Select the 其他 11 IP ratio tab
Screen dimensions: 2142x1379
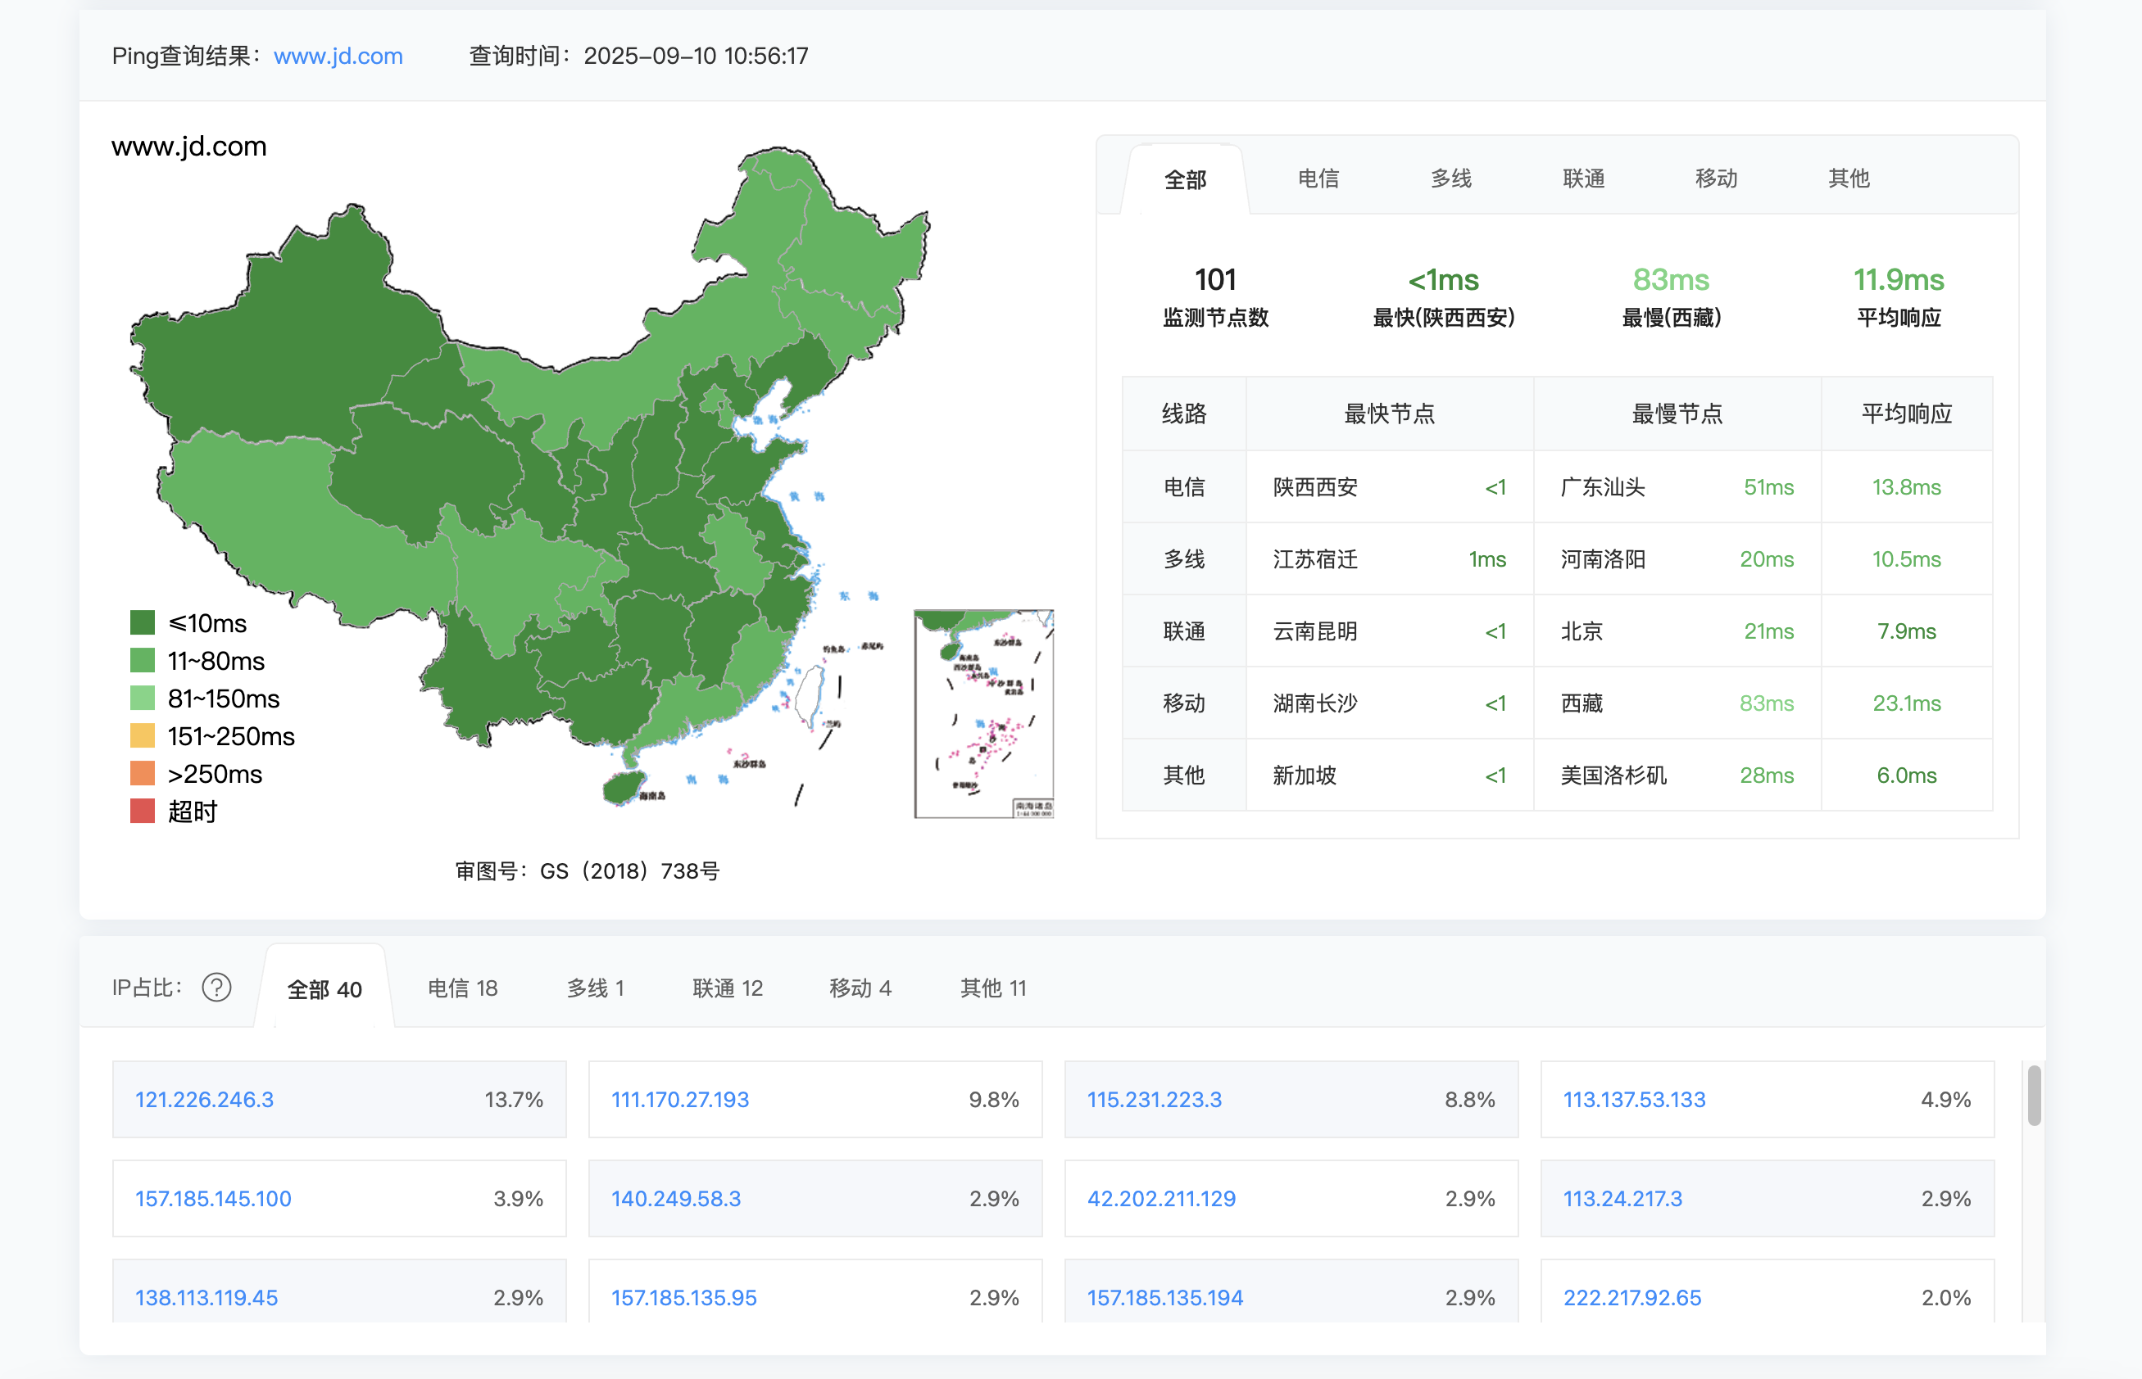coord(992,988)
